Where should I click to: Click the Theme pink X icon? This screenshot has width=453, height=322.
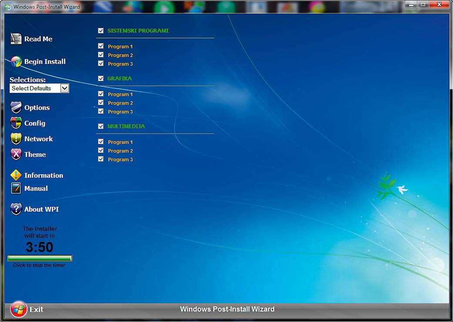16,154
